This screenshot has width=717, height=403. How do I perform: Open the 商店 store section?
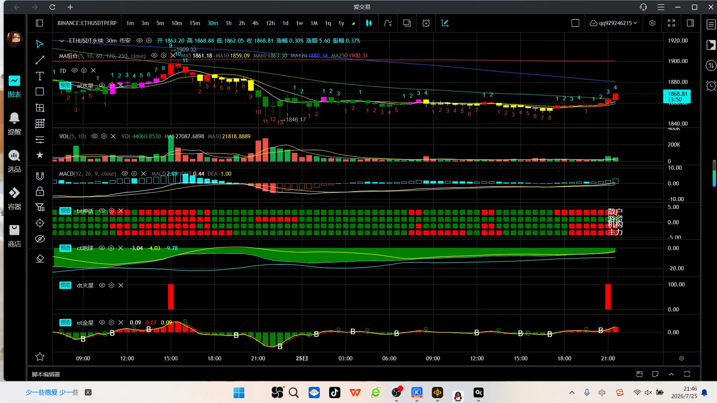click(14, 236)
